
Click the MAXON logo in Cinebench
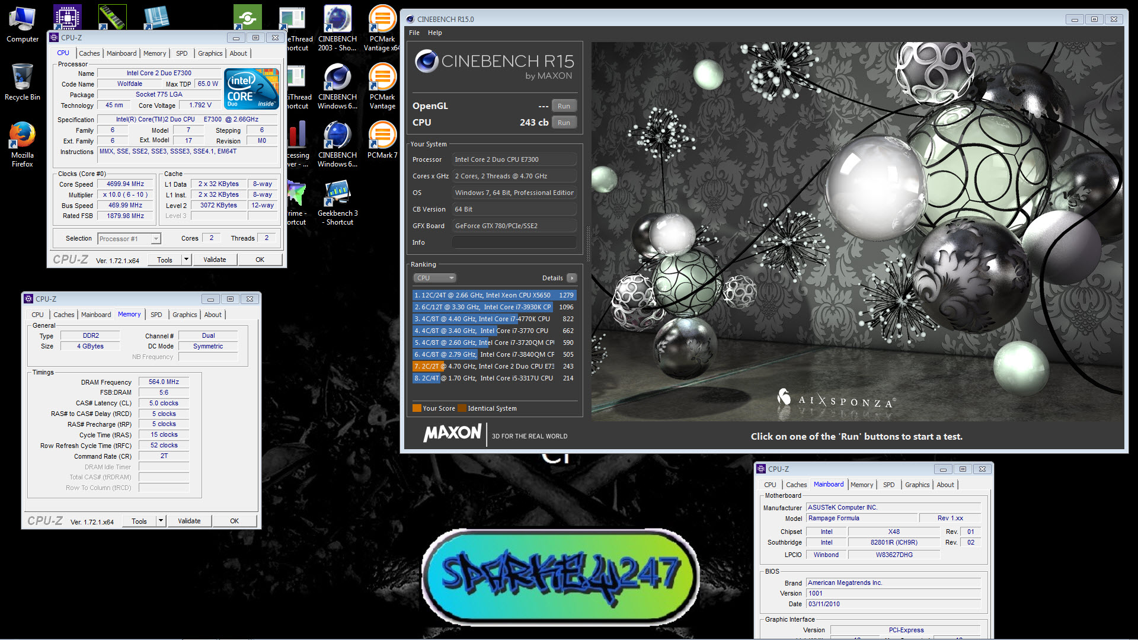point(452,433)
